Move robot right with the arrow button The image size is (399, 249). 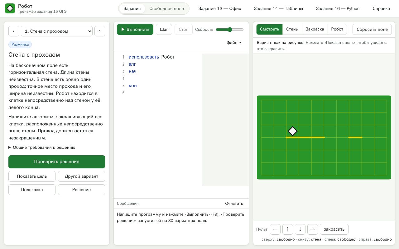point(313,229)
